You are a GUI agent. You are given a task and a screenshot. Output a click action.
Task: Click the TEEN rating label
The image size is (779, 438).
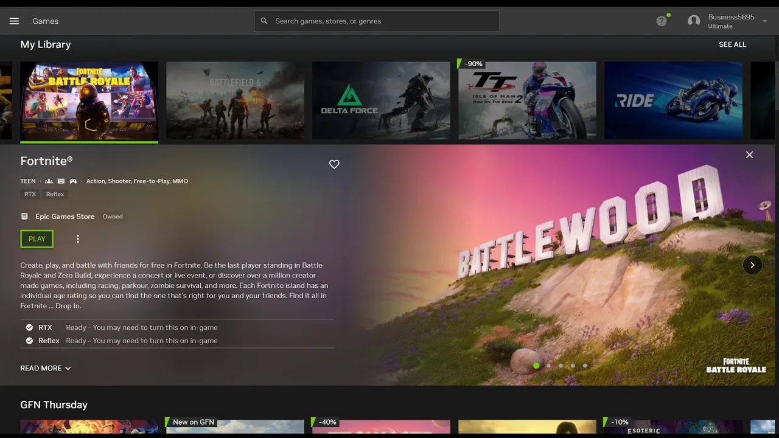point(28,181)
